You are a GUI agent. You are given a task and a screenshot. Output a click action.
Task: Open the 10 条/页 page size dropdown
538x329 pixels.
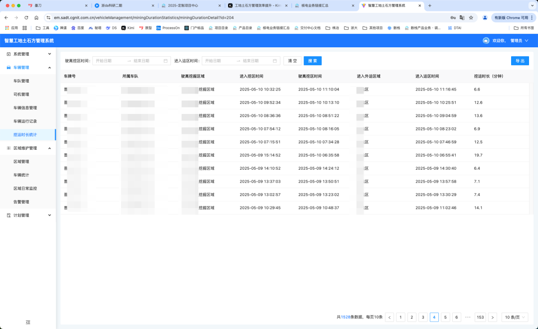(515, 317)
